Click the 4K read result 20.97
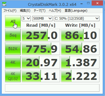Image resolution: width=105 pixels, height=96 pixels. (x=41, y=62)
